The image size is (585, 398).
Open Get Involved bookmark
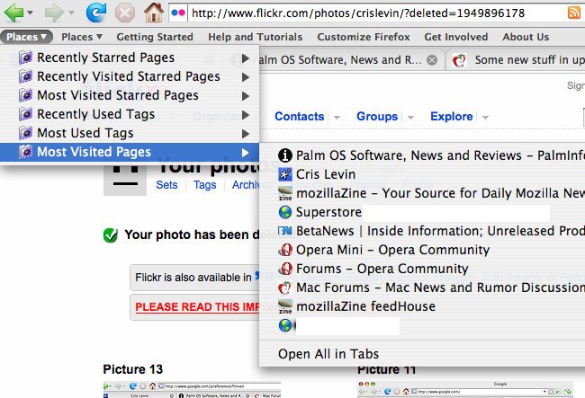pos(456,37)
